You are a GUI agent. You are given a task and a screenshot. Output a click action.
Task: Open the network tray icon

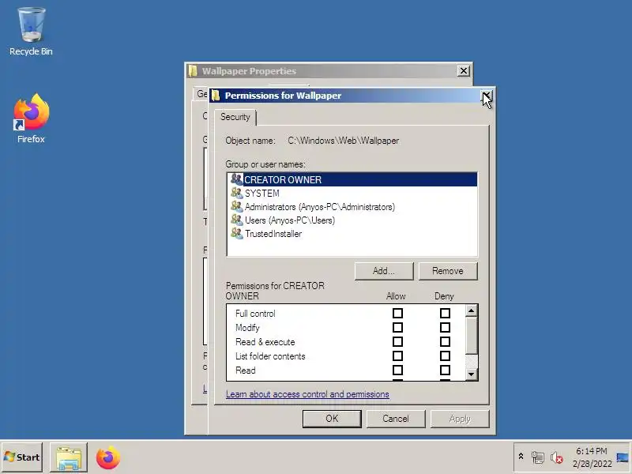(x=537, y=457)
